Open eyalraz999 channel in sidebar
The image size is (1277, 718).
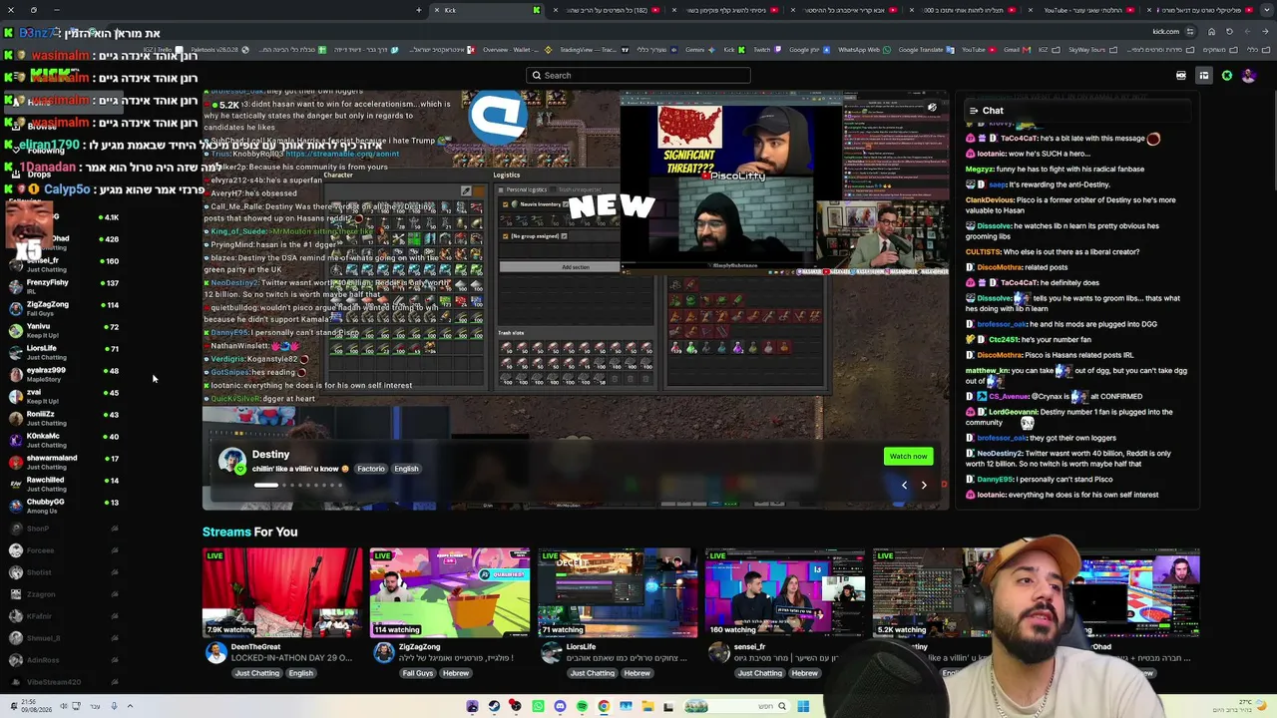click(x=62, y=374)
